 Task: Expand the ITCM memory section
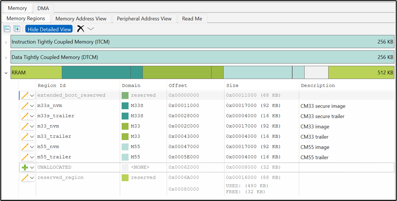click(x=6, y=42)
